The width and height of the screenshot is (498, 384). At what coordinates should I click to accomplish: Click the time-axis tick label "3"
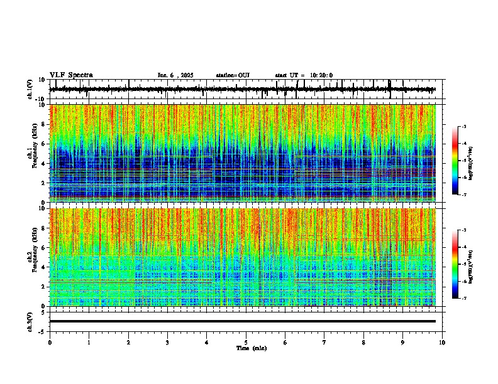tap(167, 343)
